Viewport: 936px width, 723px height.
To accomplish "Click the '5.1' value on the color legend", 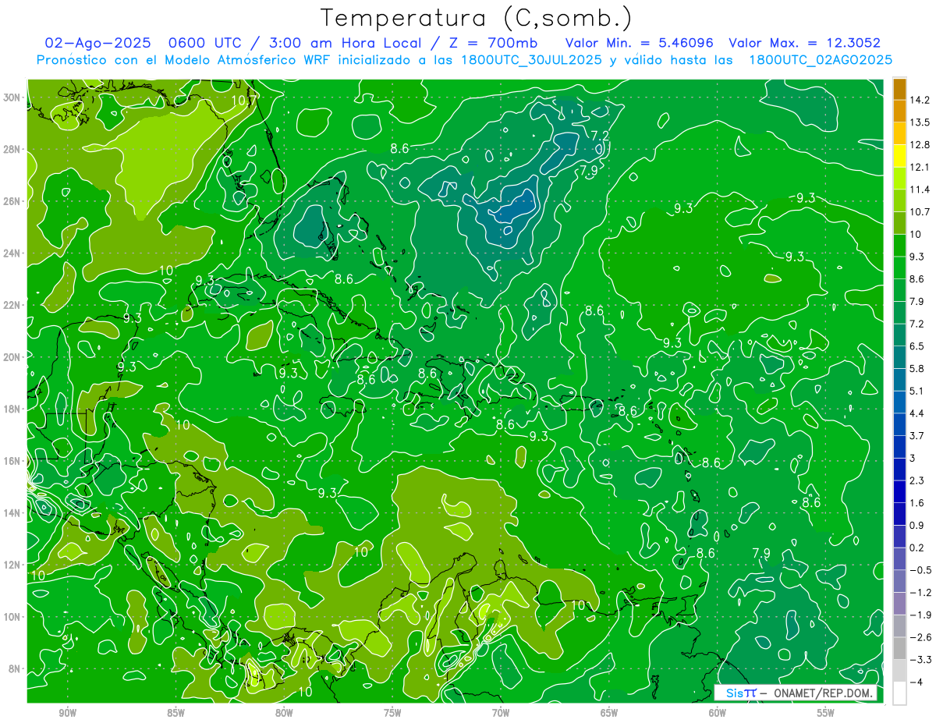I will [916, 391].
